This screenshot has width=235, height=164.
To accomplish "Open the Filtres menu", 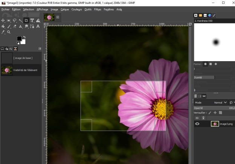I will [98, 9].
